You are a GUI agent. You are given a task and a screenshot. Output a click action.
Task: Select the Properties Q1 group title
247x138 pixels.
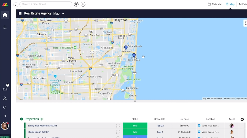(x=34, y=119)
